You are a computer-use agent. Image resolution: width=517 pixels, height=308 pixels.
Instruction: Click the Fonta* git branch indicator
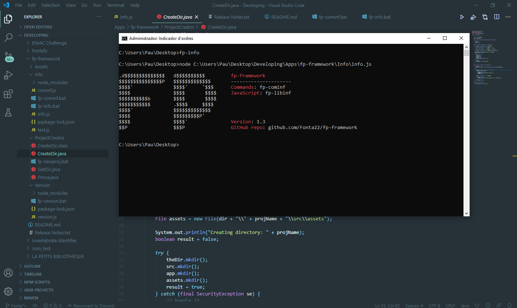coord(16,305)
